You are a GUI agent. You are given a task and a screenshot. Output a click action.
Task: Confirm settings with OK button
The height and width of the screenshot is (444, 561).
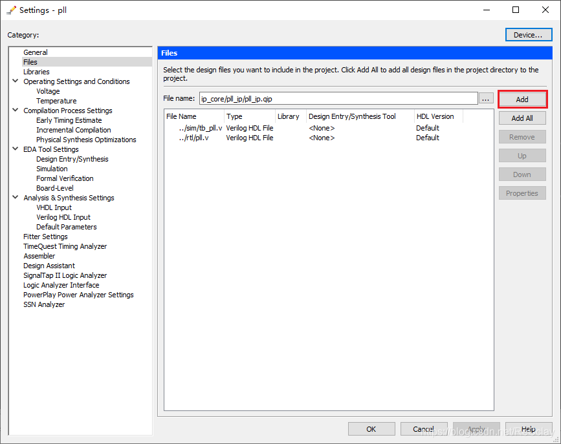371,428
